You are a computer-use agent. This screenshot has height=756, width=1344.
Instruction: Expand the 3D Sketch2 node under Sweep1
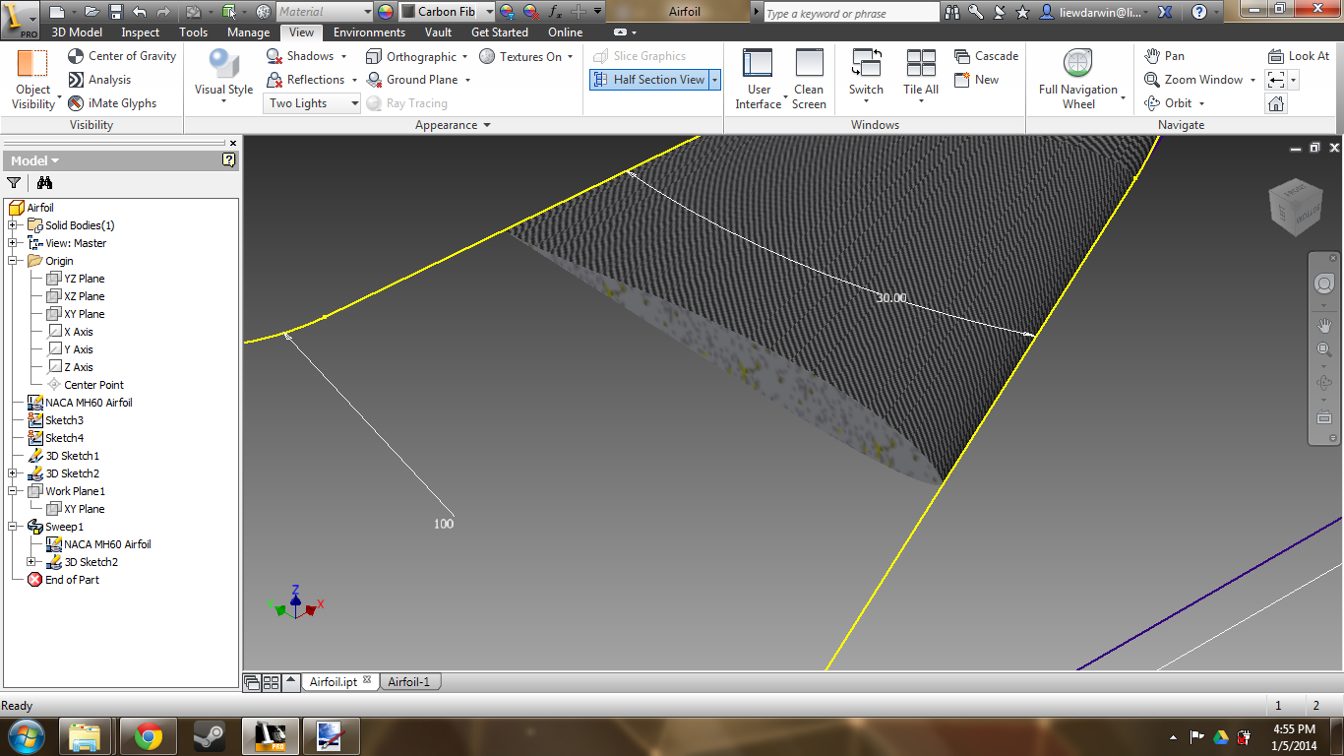31,562
